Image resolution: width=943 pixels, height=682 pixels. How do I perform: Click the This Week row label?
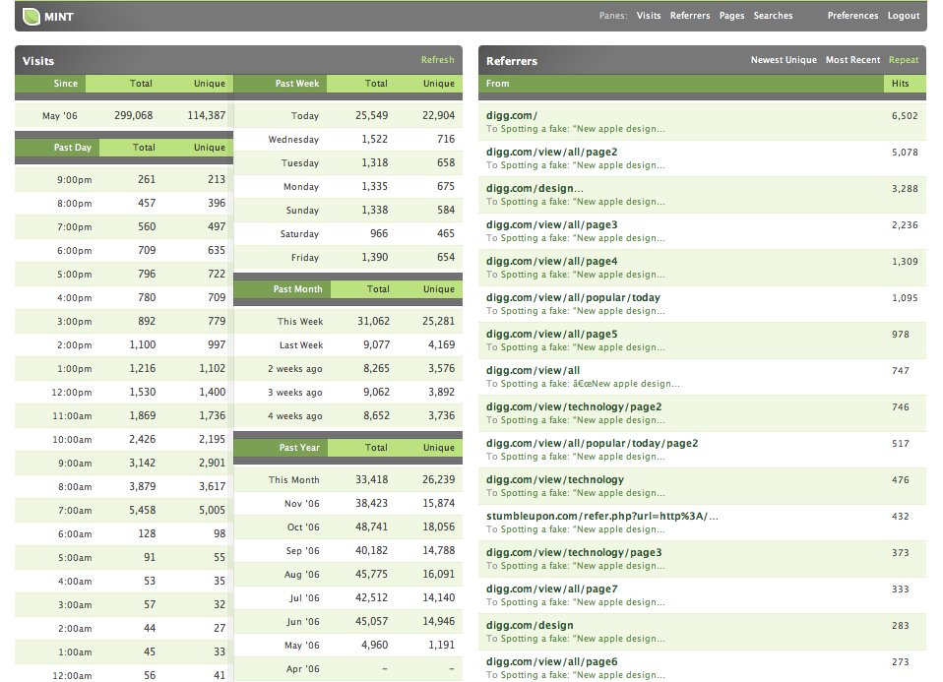click(299, 322)
